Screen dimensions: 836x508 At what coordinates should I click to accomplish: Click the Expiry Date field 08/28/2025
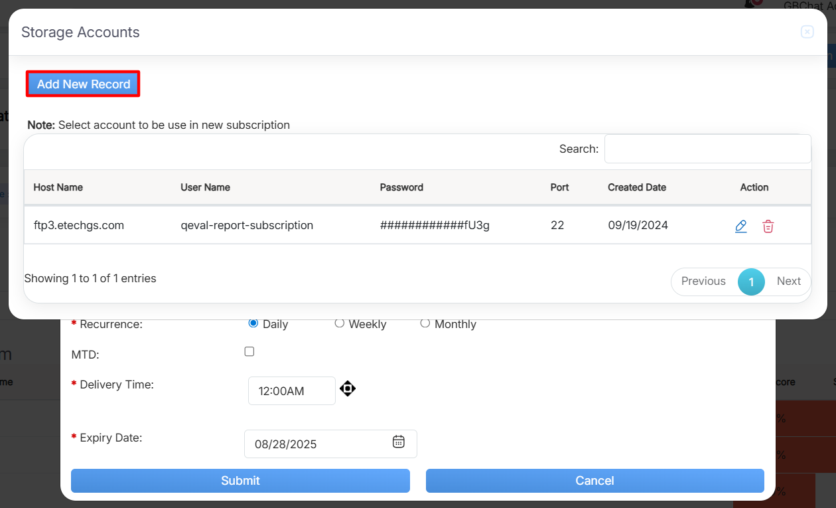[x=330, y=444]
